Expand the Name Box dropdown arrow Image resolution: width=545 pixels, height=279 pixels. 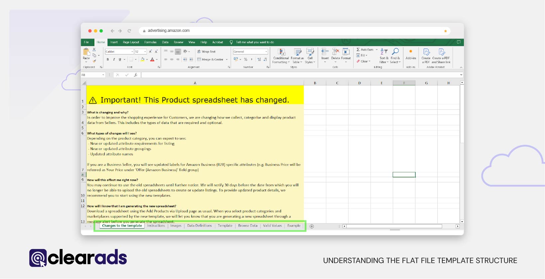pyautogui.click(x=103, y=75)
